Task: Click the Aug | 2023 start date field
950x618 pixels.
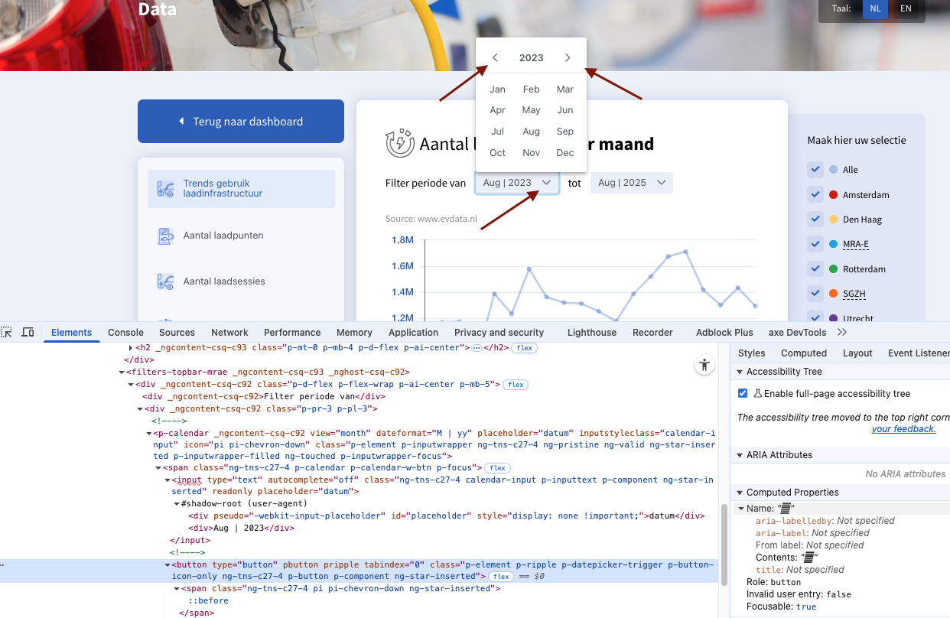Action: (507, 183)
